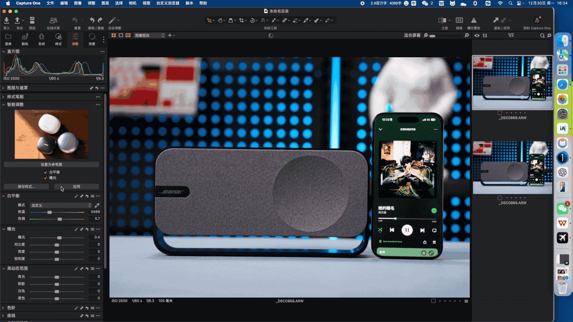Click the 应用 apply button
The height and width of the screenshot is (322, 573).
(x=76, y=186)
